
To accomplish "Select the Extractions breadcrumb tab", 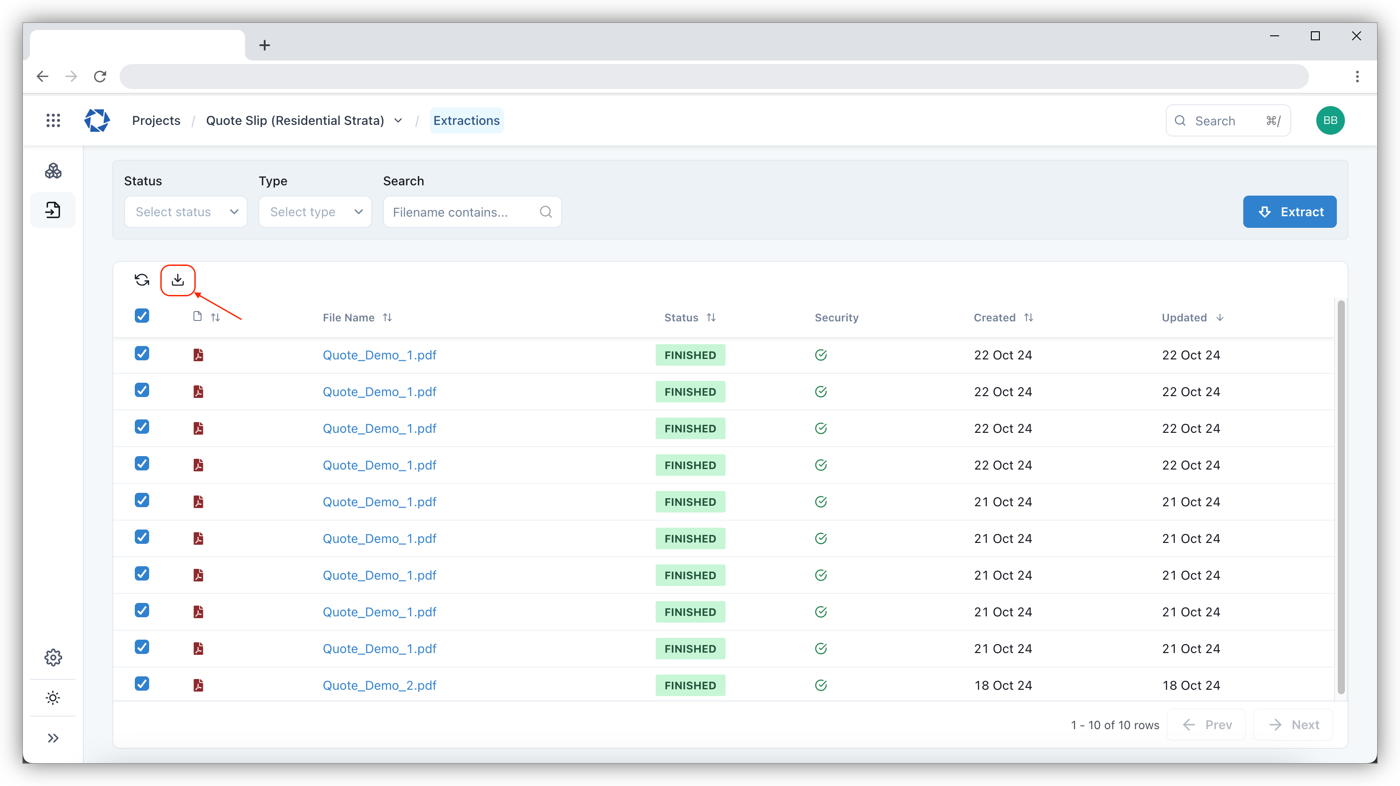I will [466, 120].
